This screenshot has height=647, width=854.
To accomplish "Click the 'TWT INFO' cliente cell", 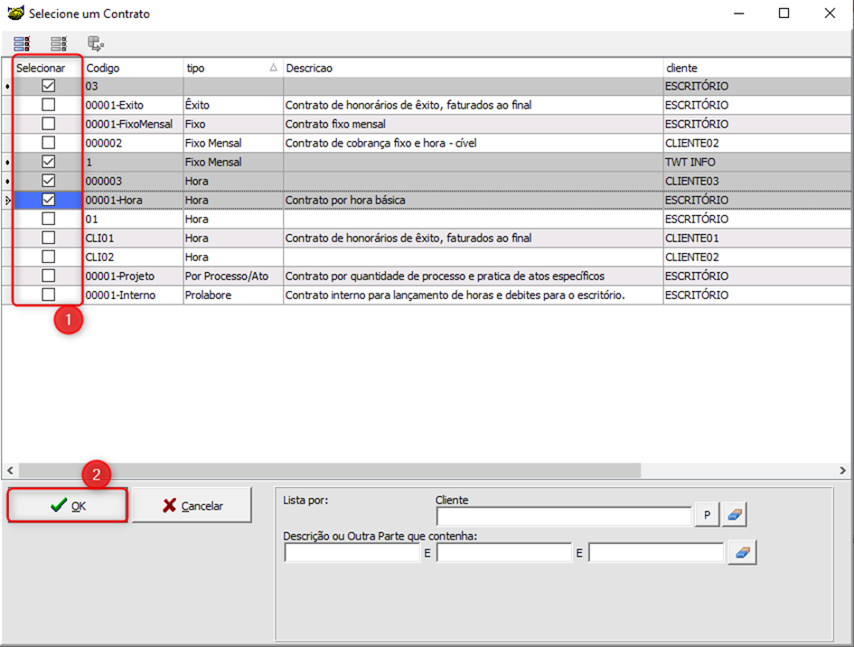I will pyautogui.click(x=757, y=163).
